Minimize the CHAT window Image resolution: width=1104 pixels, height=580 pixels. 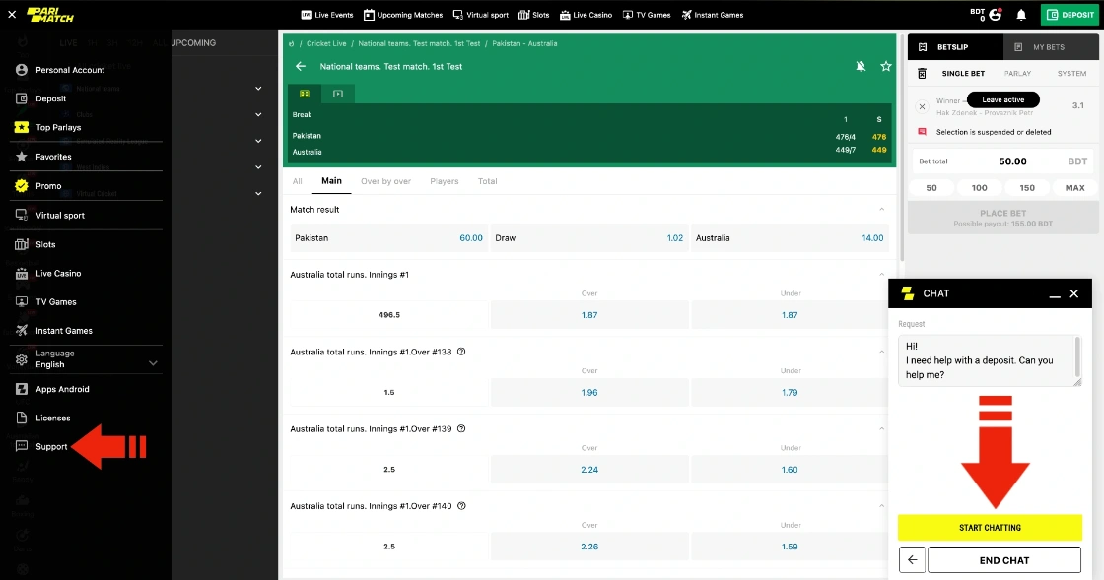[x=1055, y=294]
